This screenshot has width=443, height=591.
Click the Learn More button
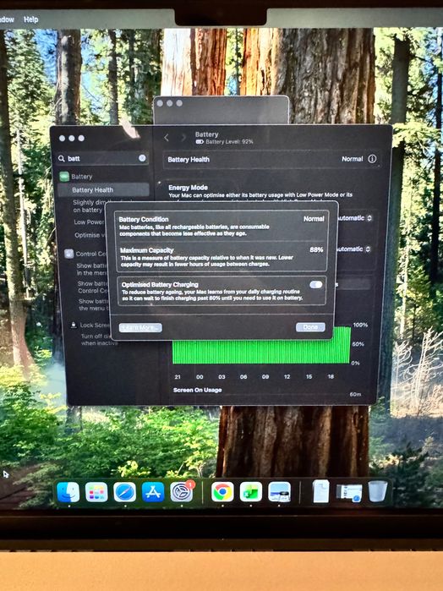click(x=140, y=327)
